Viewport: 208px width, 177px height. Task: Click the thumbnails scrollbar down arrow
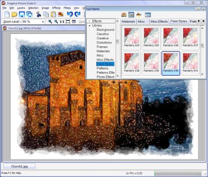click(202, 74)
